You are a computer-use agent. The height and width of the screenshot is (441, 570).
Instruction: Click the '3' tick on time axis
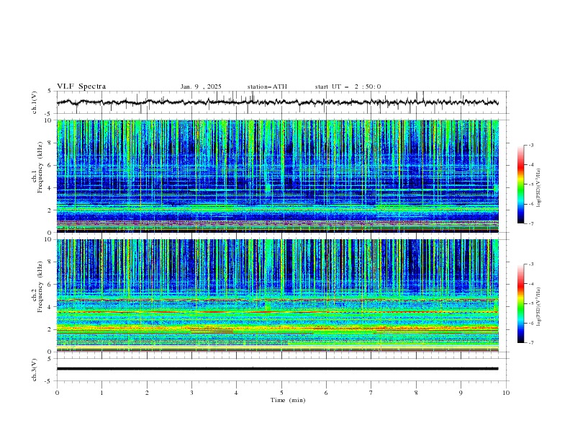coord(191,393)
